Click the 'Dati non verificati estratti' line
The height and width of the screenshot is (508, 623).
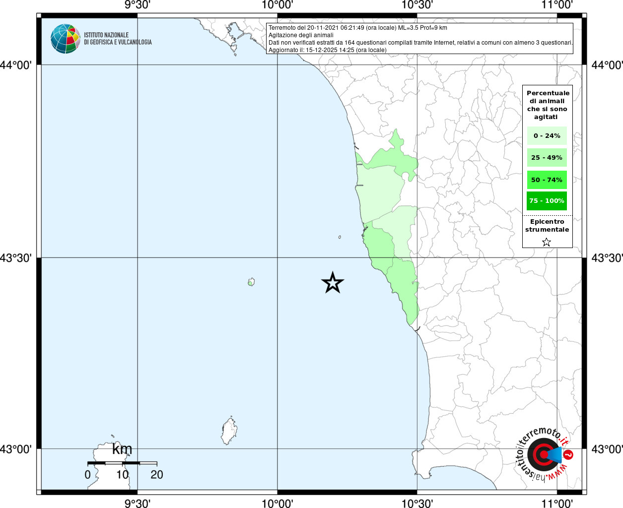[420, 43]
